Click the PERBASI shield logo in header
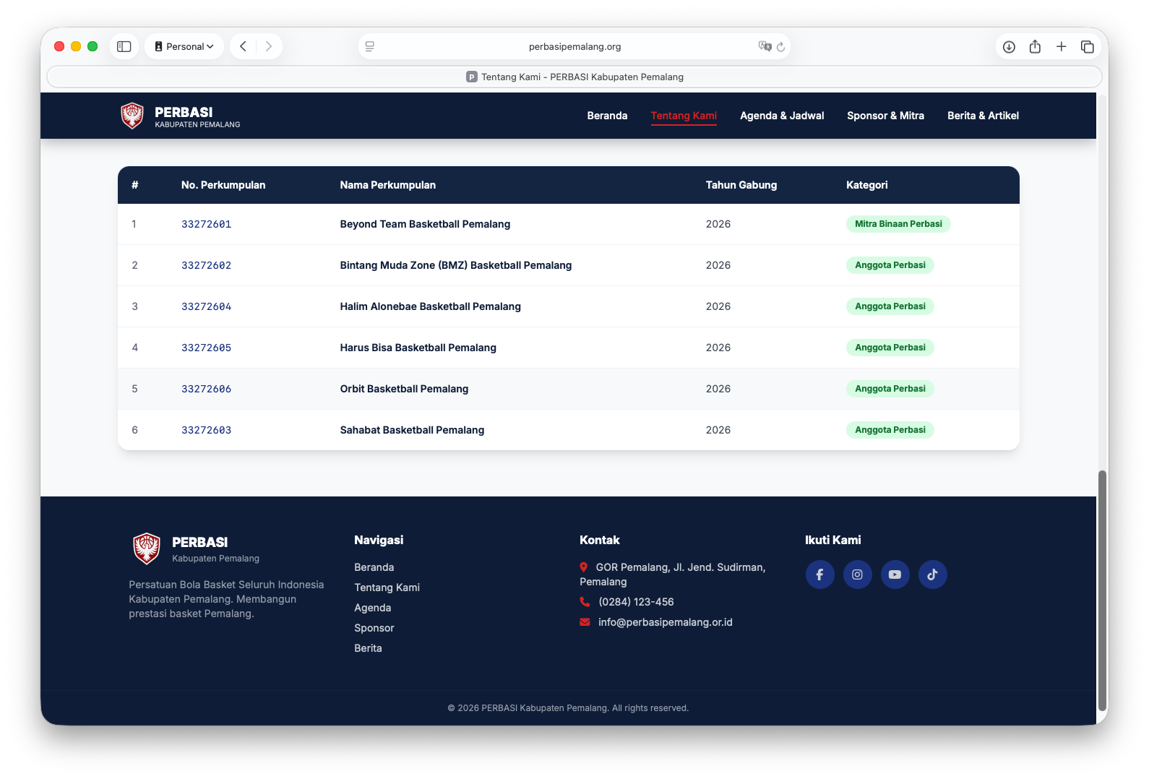The image size is (1149, 779). [x=132, y=116]
